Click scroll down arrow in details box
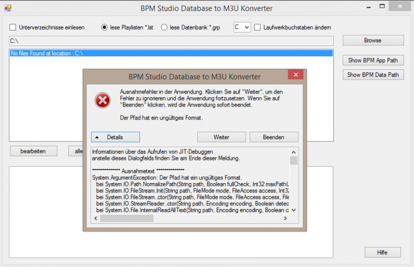 click(293, 210)
